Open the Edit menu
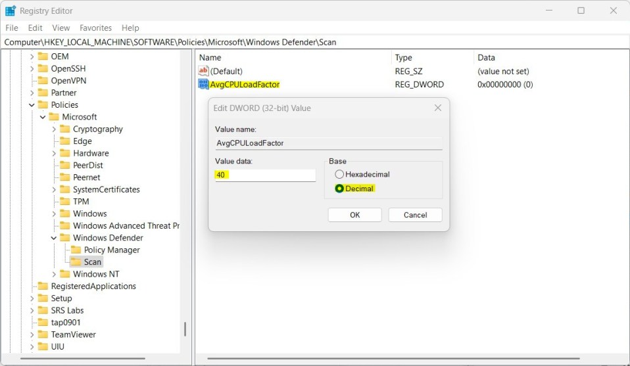Screen dimensions: 630x366 [x=35, y=28]
